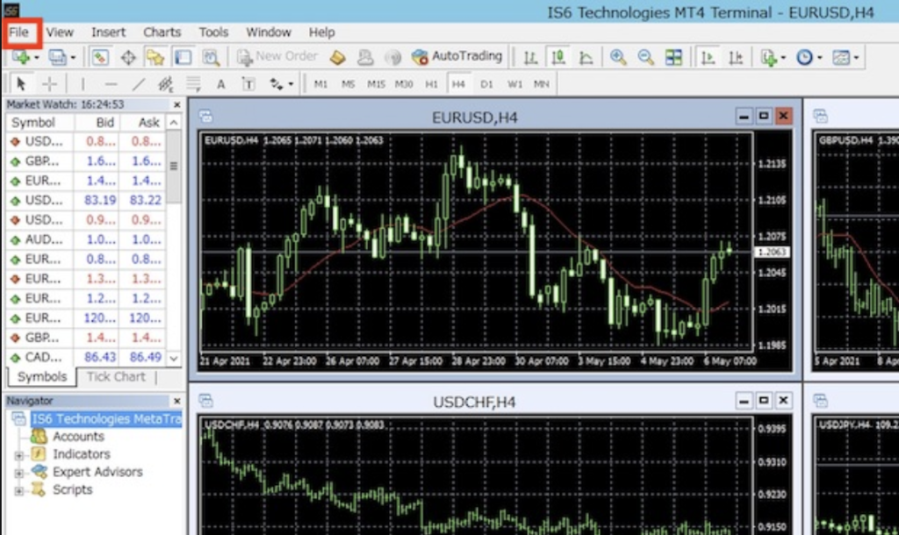Switch timeframe to M1
Viewport: 899px width, 535px height.
320,84
